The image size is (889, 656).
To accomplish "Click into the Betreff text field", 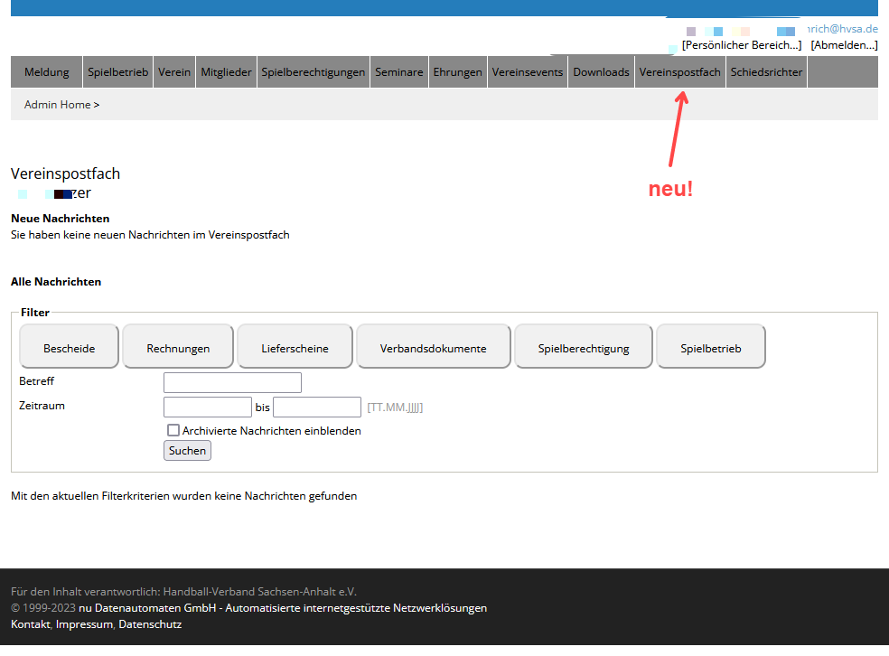I will (232, 382).
